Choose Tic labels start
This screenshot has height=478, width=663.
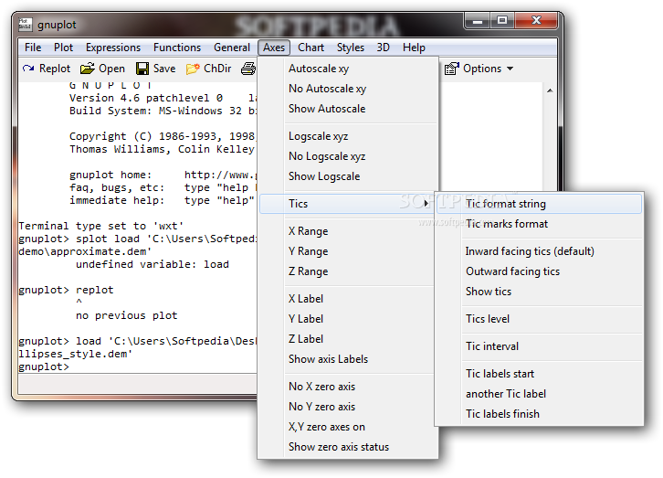click(539, 374)
